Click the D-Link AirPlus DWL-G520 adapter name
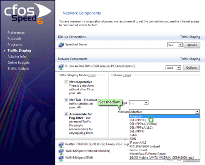The width and height of the screenshot is (205, 165). (x=100, y=66)
